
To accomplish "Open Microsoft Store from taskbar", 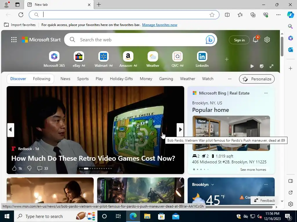I will click(161, 216).
